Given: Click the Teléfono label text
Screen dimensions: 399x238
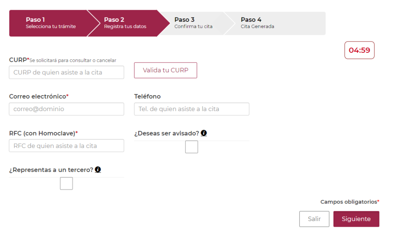Looking at the screenshot, I should (147, 96).
